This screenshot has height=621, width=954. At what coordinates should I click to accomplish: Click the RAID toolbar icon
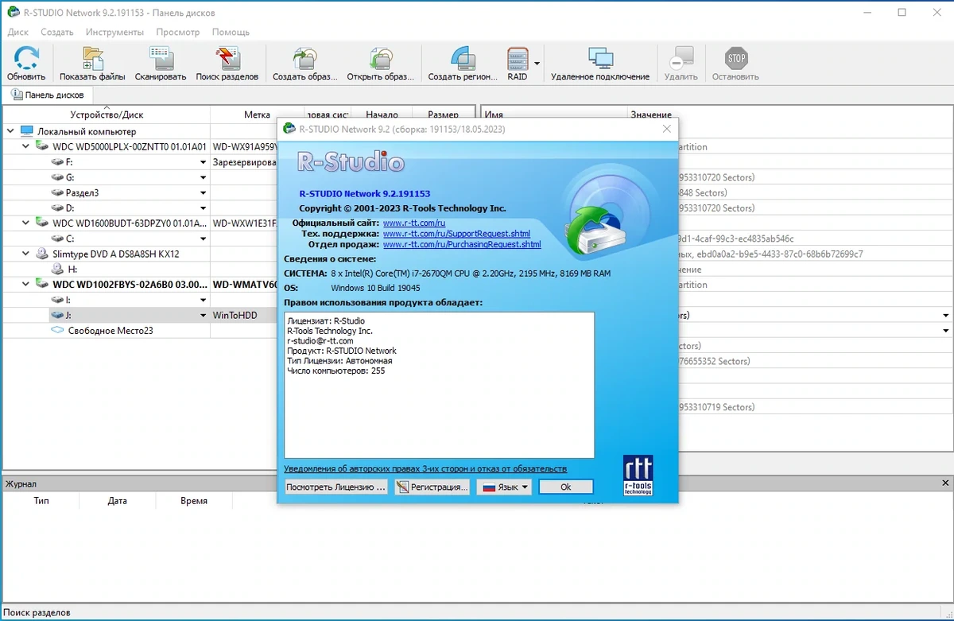tap(518, 59)
